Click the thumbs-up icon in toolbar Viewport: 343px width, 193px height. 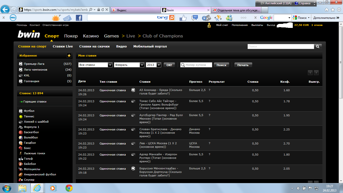coord(183,18)
